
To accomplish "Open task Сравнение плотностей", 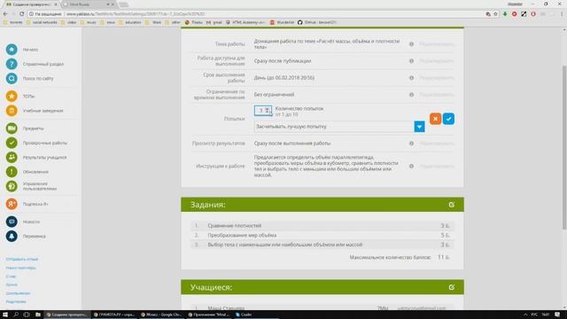I will 234,226.
